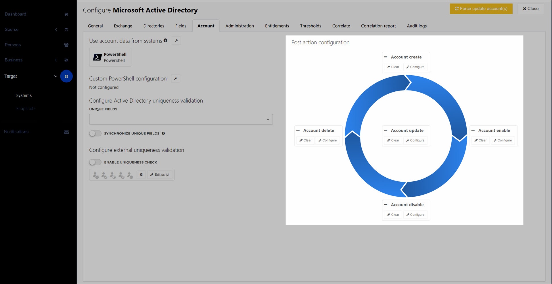Open the Correlation report tab
This screenshot has height=284, width=552.
(378, 26)
